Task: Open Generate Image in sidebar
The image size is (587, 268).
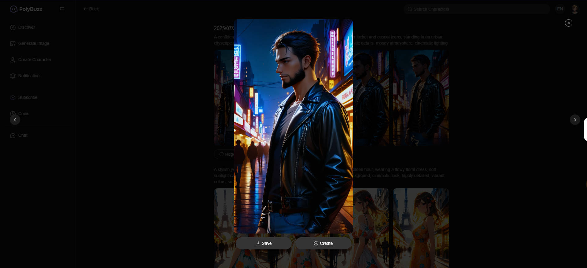Action: pyautogui.click(x=34, y=43)
